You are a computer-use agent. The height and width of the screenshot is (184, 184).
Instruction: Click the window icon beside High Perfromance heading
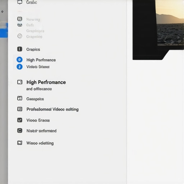tap(20, 82)
